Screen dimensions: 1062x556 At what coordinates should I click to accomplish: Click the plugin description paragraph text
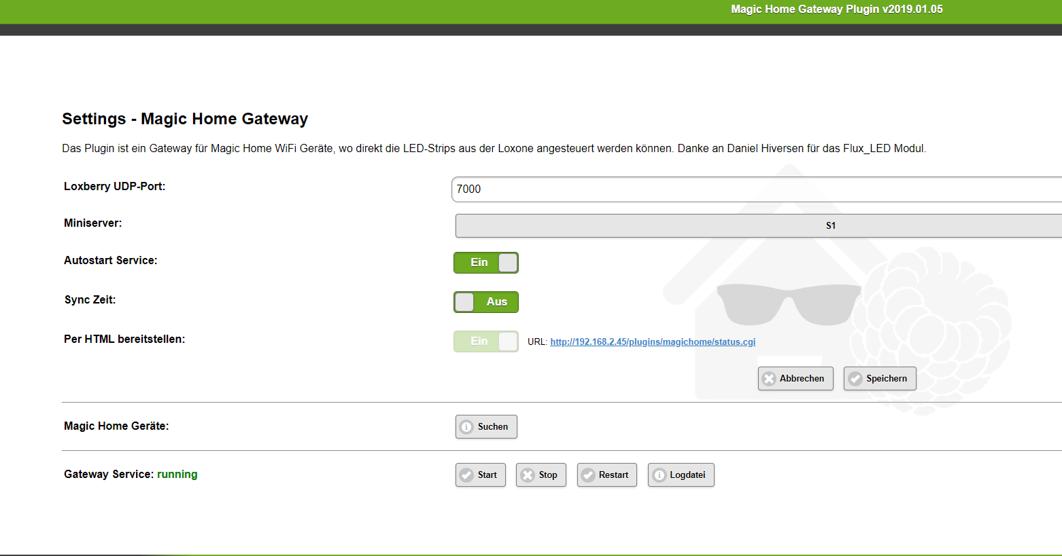(494, 149)
